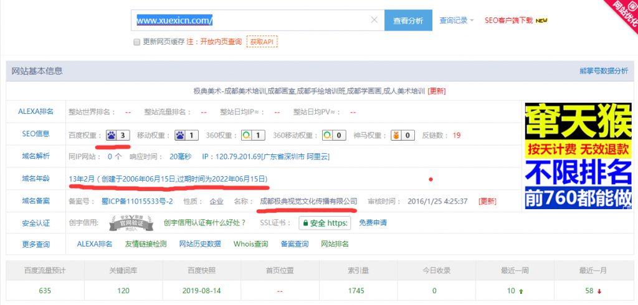Screen dimensions: 638x305
Task: Click the 更新 link after 审核时间
Action: pyautogui.click(x=487, y=201)
